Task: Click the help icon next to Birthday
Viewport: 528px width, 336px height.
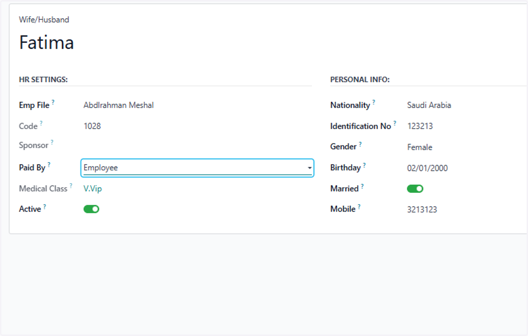Action: point(364,165)
